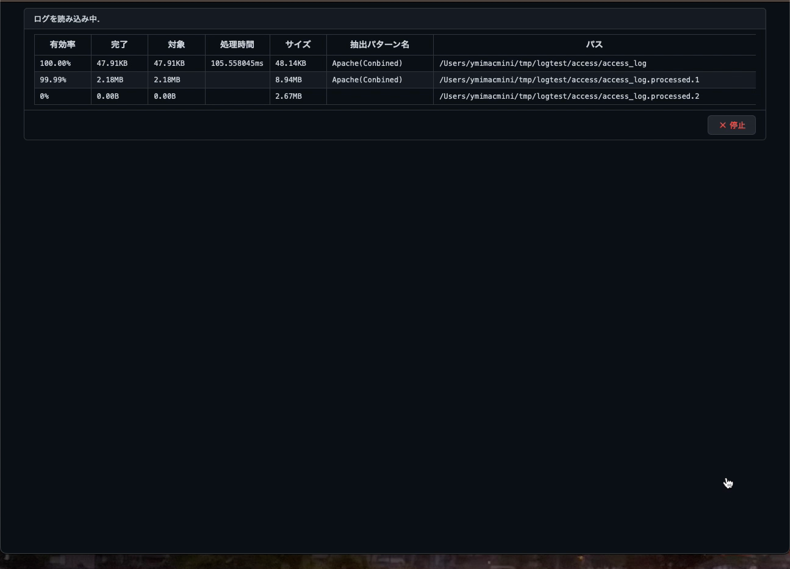Click the 105.558045ms processing time cell

click(237, 63)
